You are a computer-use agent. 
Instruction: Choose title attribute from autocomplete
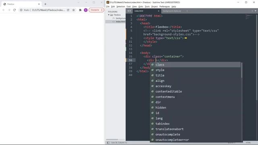point(195,75)
